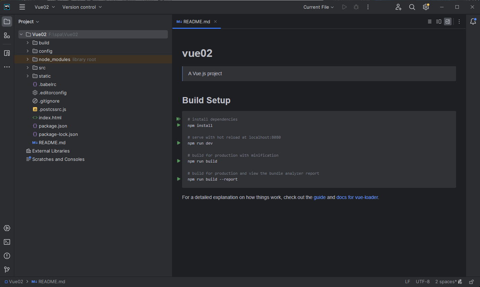Image resolution: width=480 pixels, height=287 pixels.
Task: Click the WebStorm logo icon
Action: [7, 7]
